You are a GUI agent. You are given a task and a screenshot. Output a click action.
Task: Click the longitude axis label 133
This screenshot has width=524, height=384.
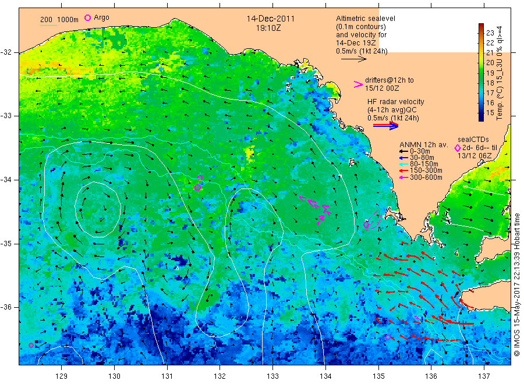point(272,376)
